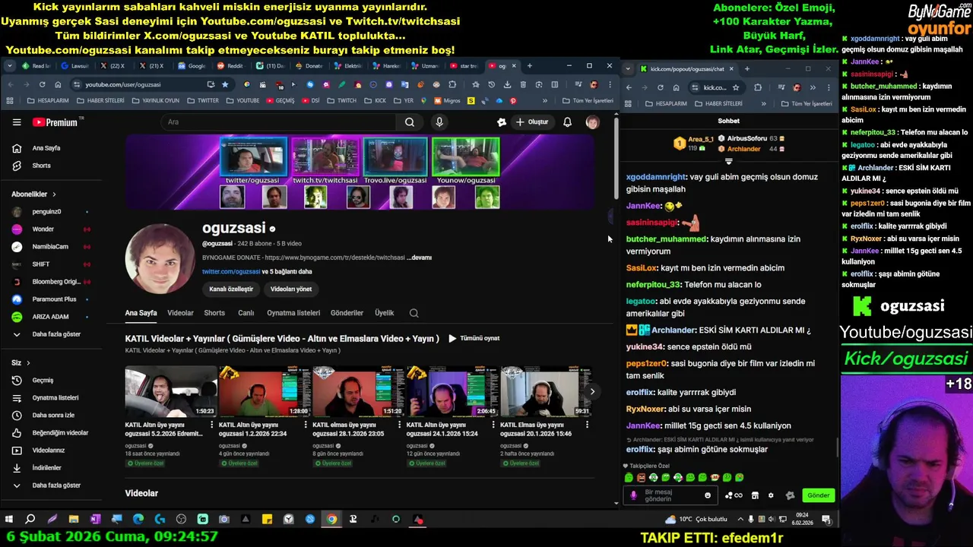Image resolution: width=973 pixels, height=547 pixels.
Task: Open twitter.com/oguzsasi channel link
Action: (231, 271)
